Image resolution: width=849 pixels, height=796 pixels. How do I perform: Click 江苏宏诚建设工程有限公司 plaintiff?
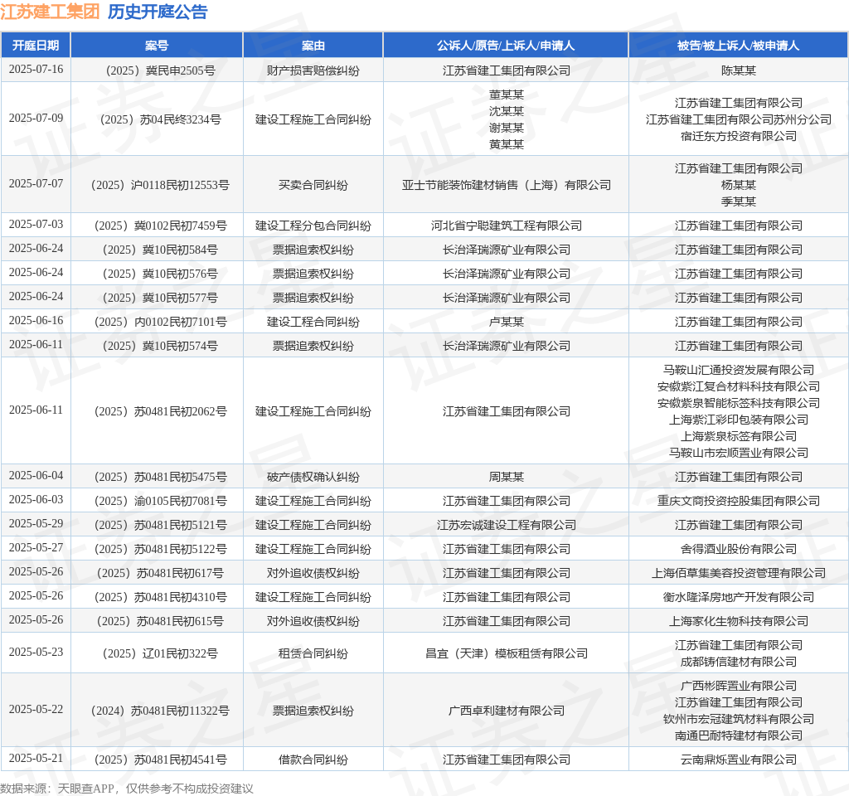coord(507,525)
